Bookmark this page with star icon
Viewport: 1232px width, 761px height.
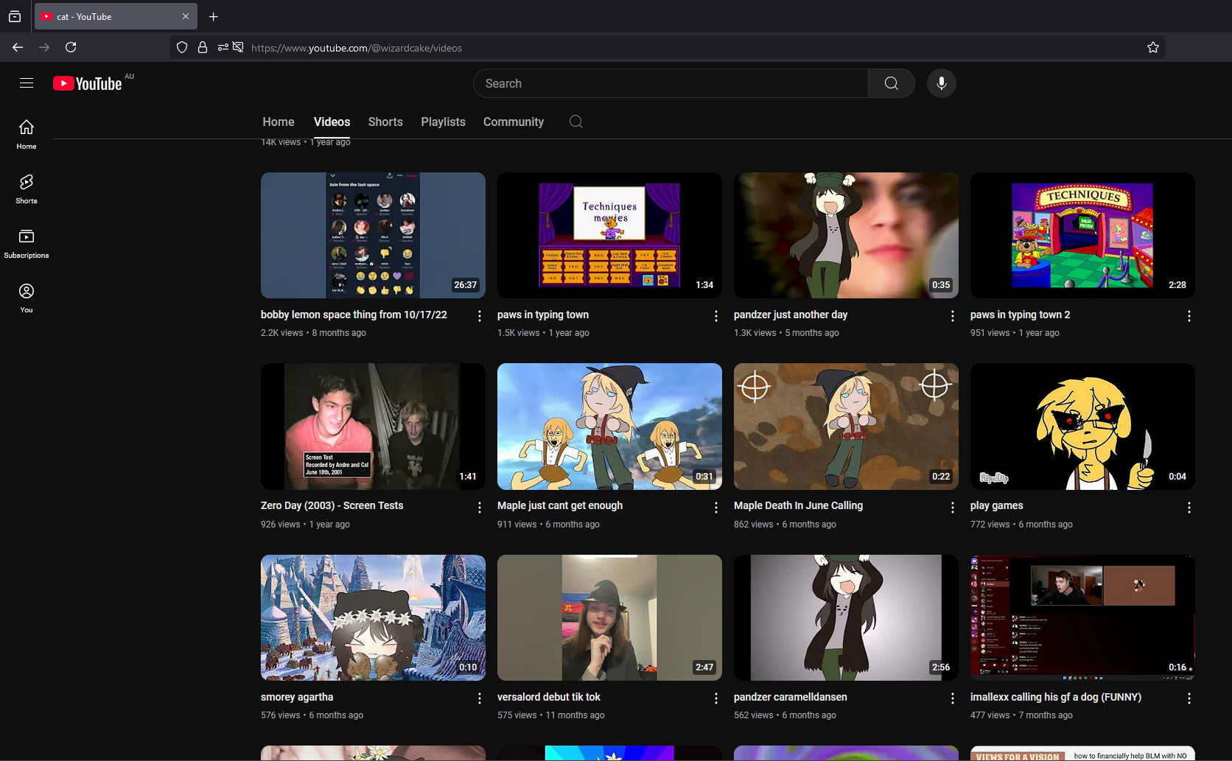tap(1153, 47)
